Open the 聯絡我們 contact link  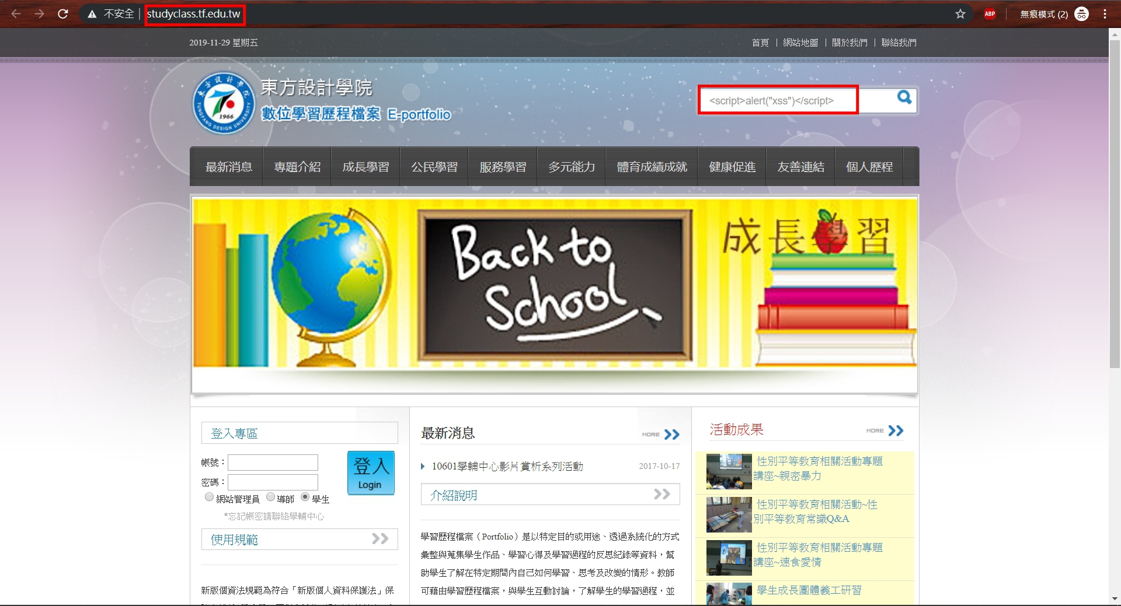coord(899,43)
